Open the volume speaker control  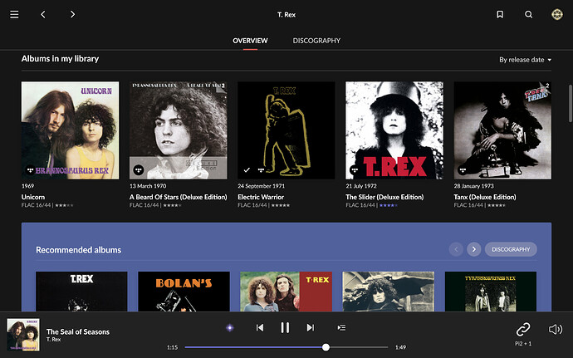point(556,329)
